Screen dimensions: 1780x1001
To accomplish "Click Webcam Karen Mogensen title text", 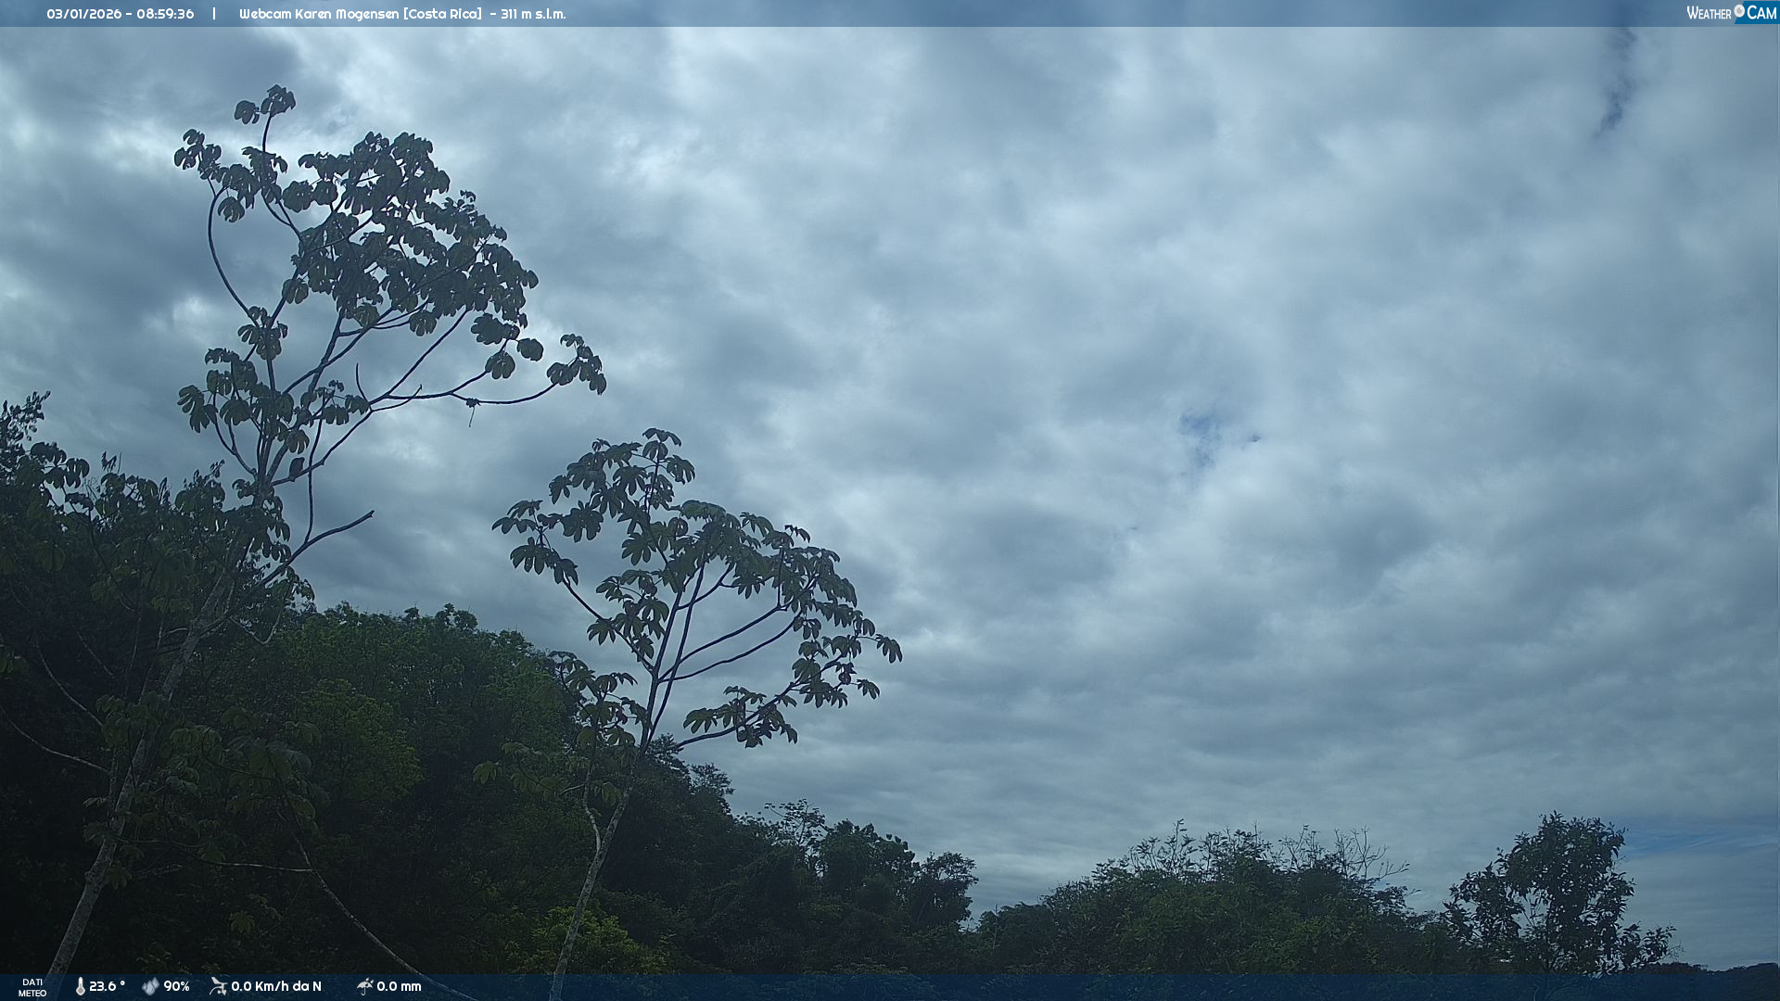I will [320, 14].
